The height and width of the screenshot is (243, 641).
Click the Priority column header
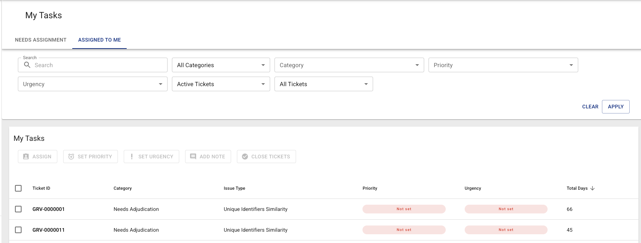tap(370, 188)
